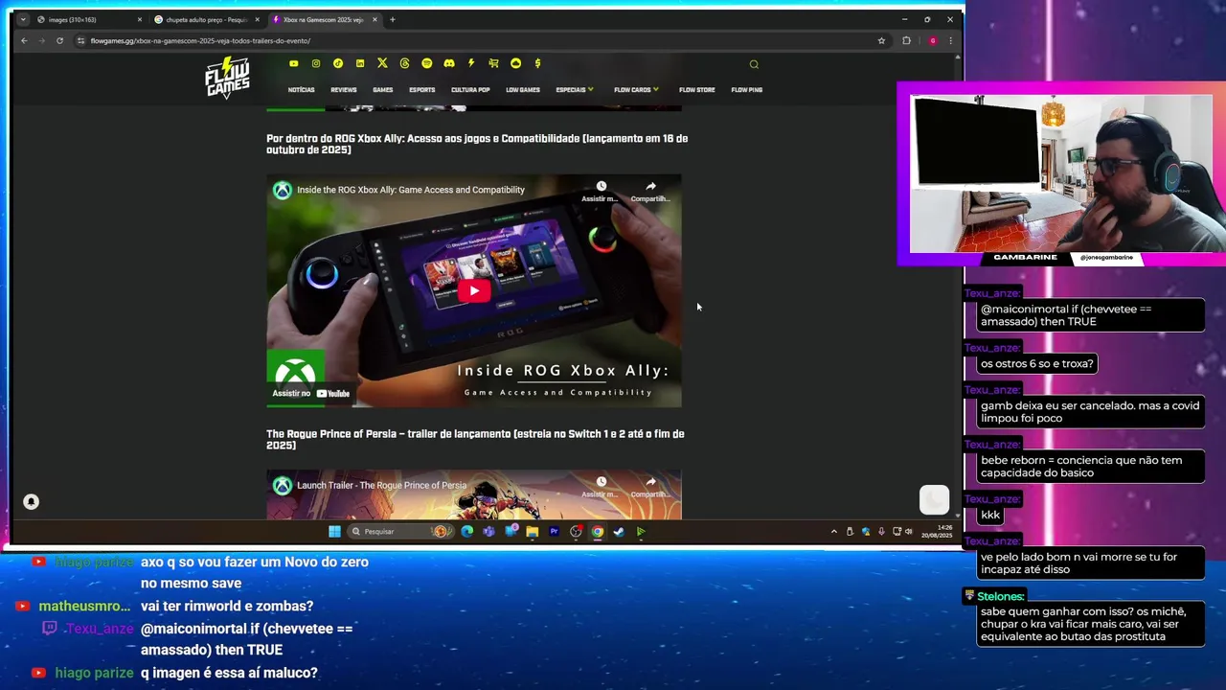Viewport: 1226px width, 690px height.
Task: Click Compartilhar on Rogue Prince of Persia video
Action: 650,487
